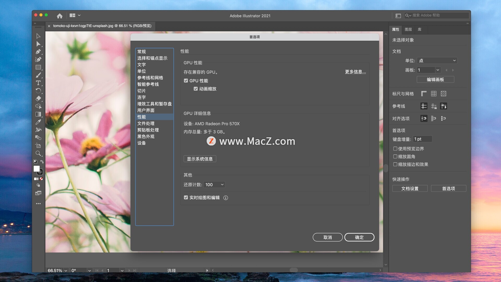Image resolution: width=501 pixels, height=282 pixels.
Task: Select 文件处理 in preferences list
Action: coord(154,124)
